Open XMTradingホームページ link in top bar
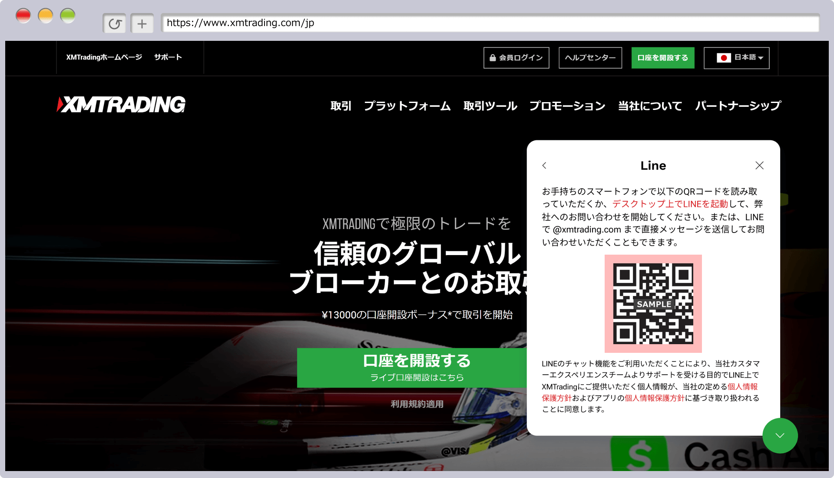834x478 pixels. coord(104,57)
